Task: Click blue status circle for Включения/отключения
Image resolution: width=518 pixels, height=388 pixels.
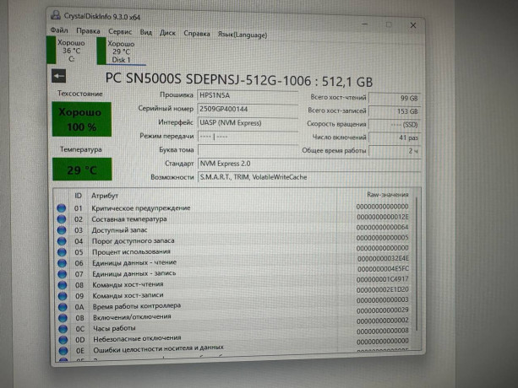Action: pyautogui.click(x=63, y=318)
